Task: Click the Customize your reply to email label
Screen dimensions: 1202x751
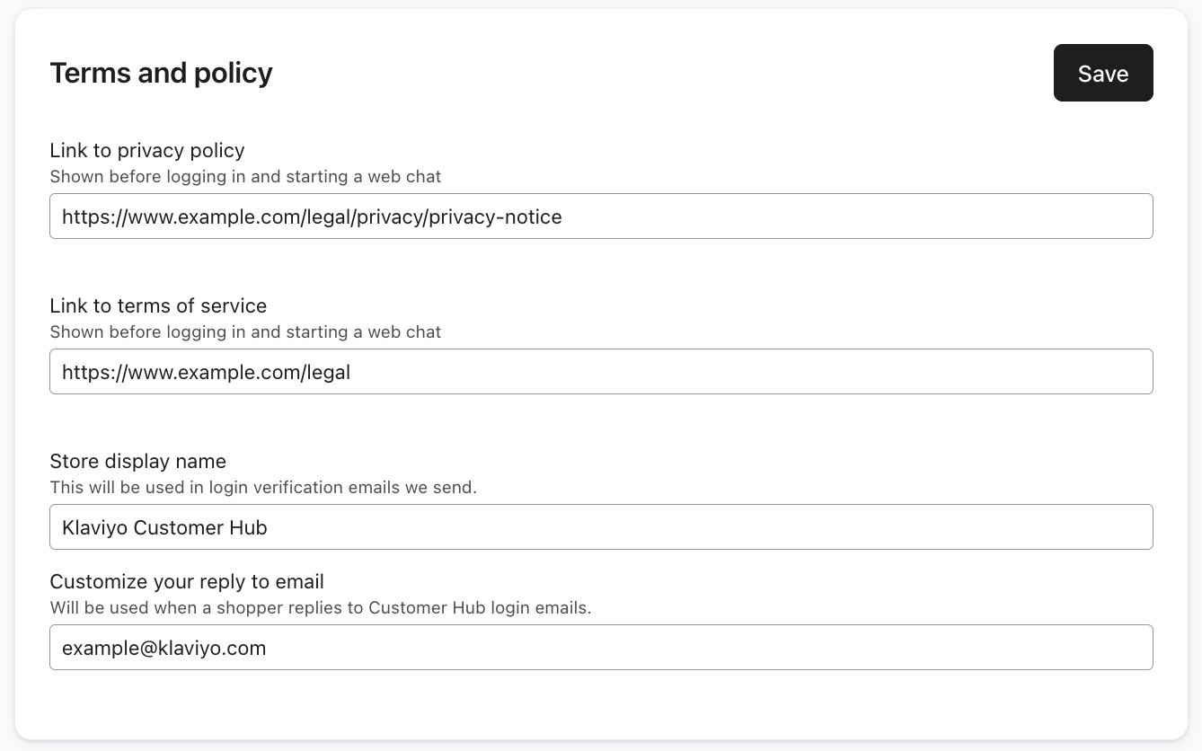Action: coord(187,581)
